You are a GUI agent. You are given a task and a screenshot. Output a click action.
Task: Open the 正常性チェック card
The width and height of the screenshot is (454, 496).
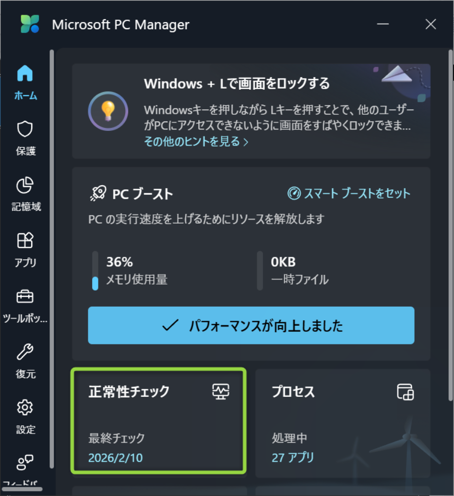tap(158, 421)
